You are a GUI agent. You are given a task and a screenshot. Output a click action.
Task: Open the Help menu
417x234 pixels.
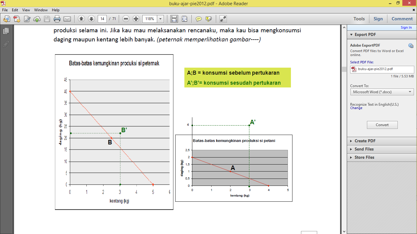56,10
